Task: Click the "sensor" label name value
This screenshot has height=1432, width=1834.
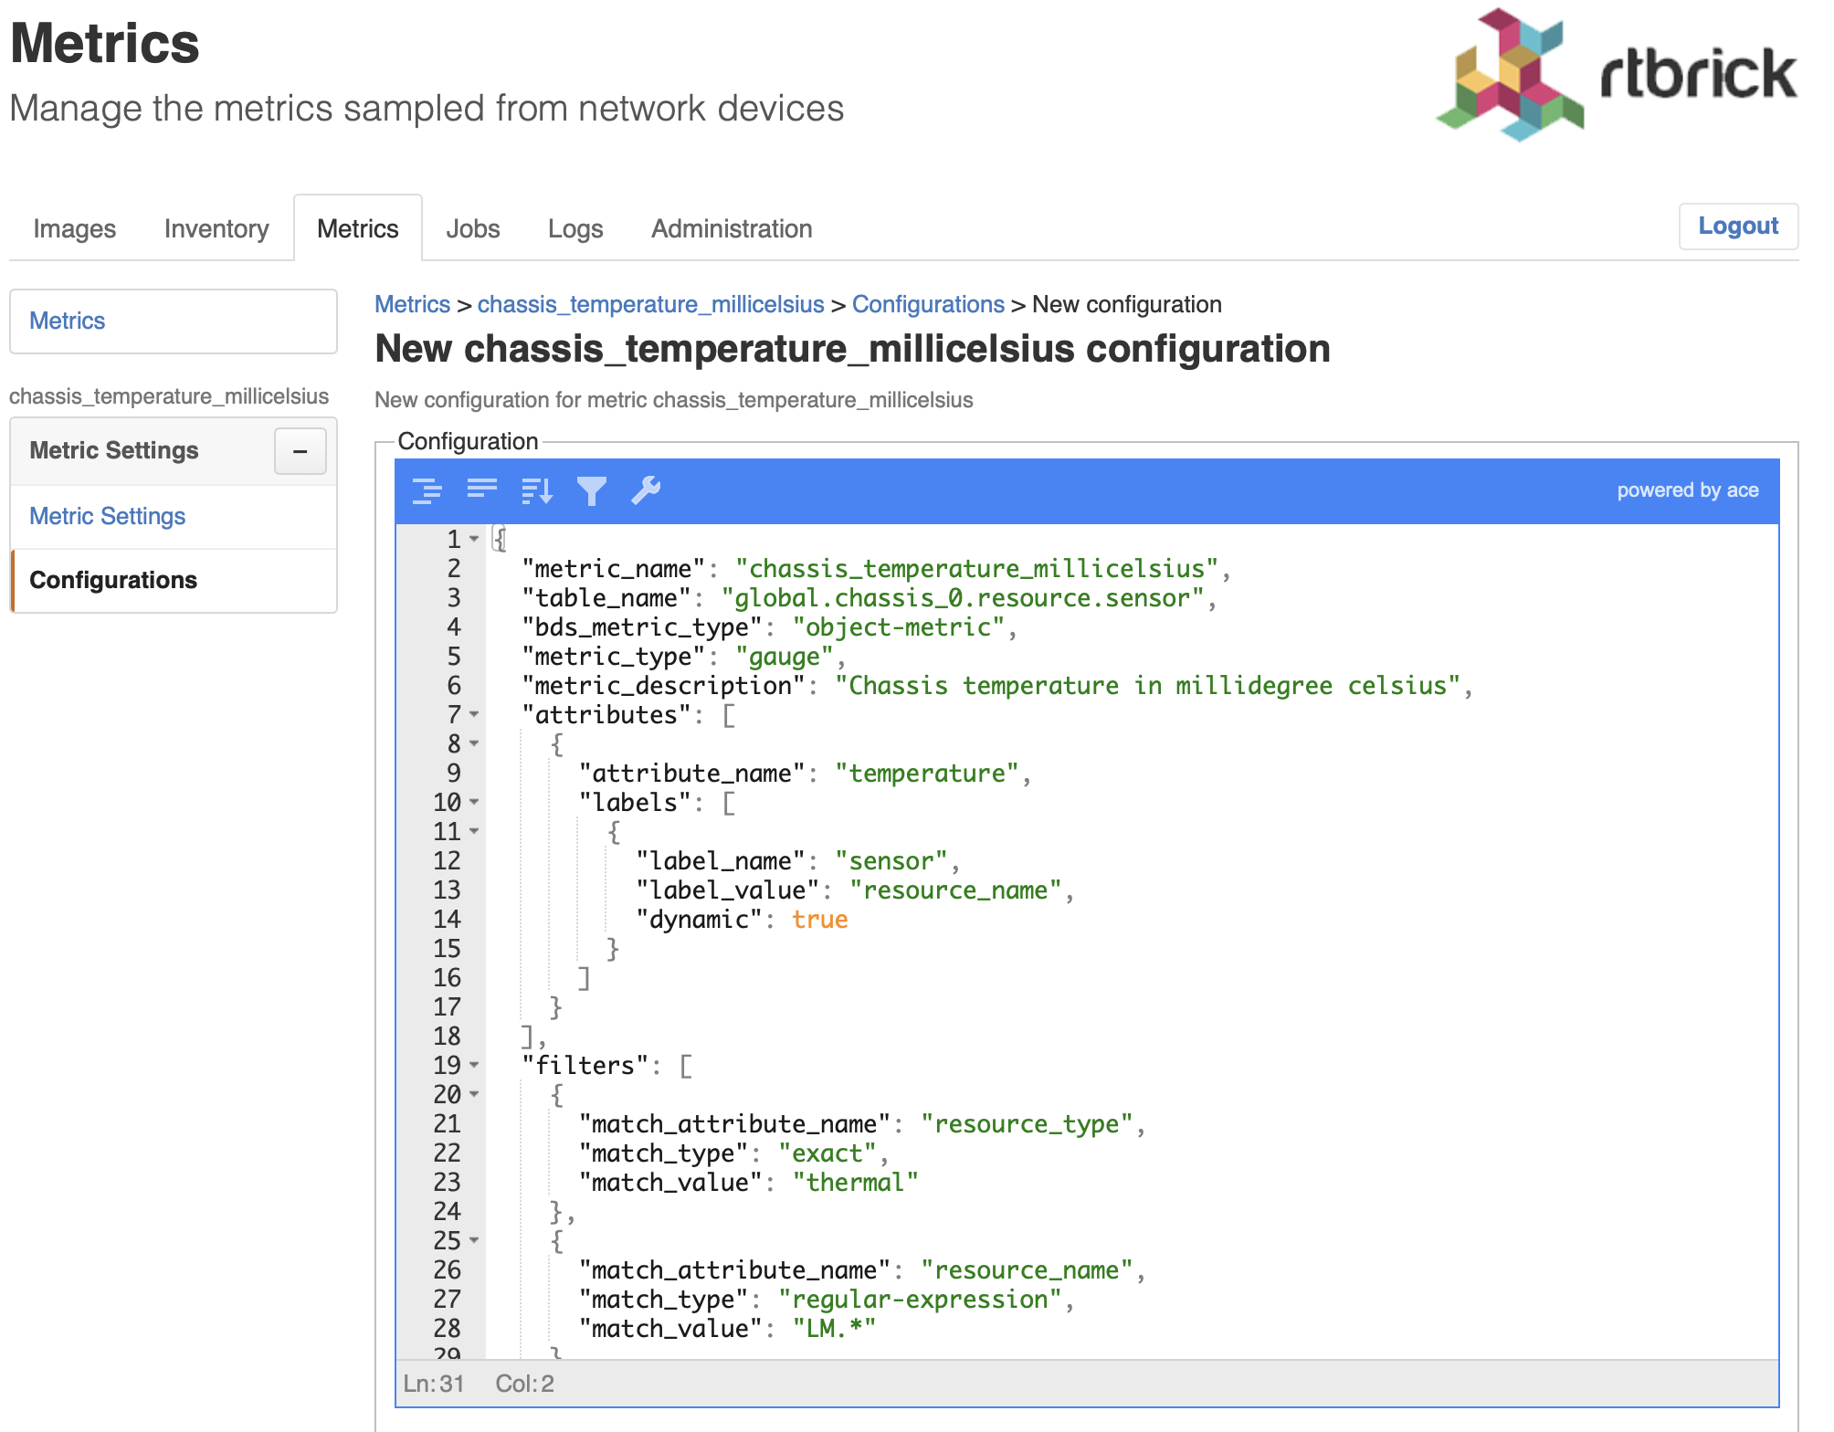Action: click(x=891, y=861)
